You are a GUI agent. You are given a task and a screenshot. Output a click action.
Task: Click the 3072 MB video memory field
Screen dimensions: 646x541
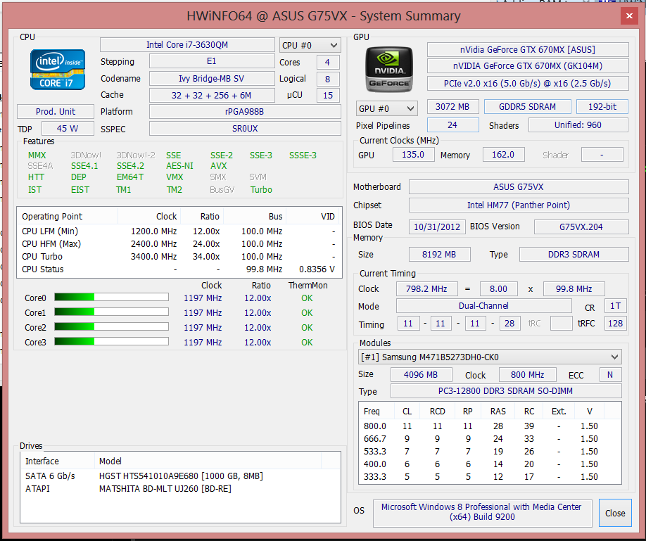452,107
